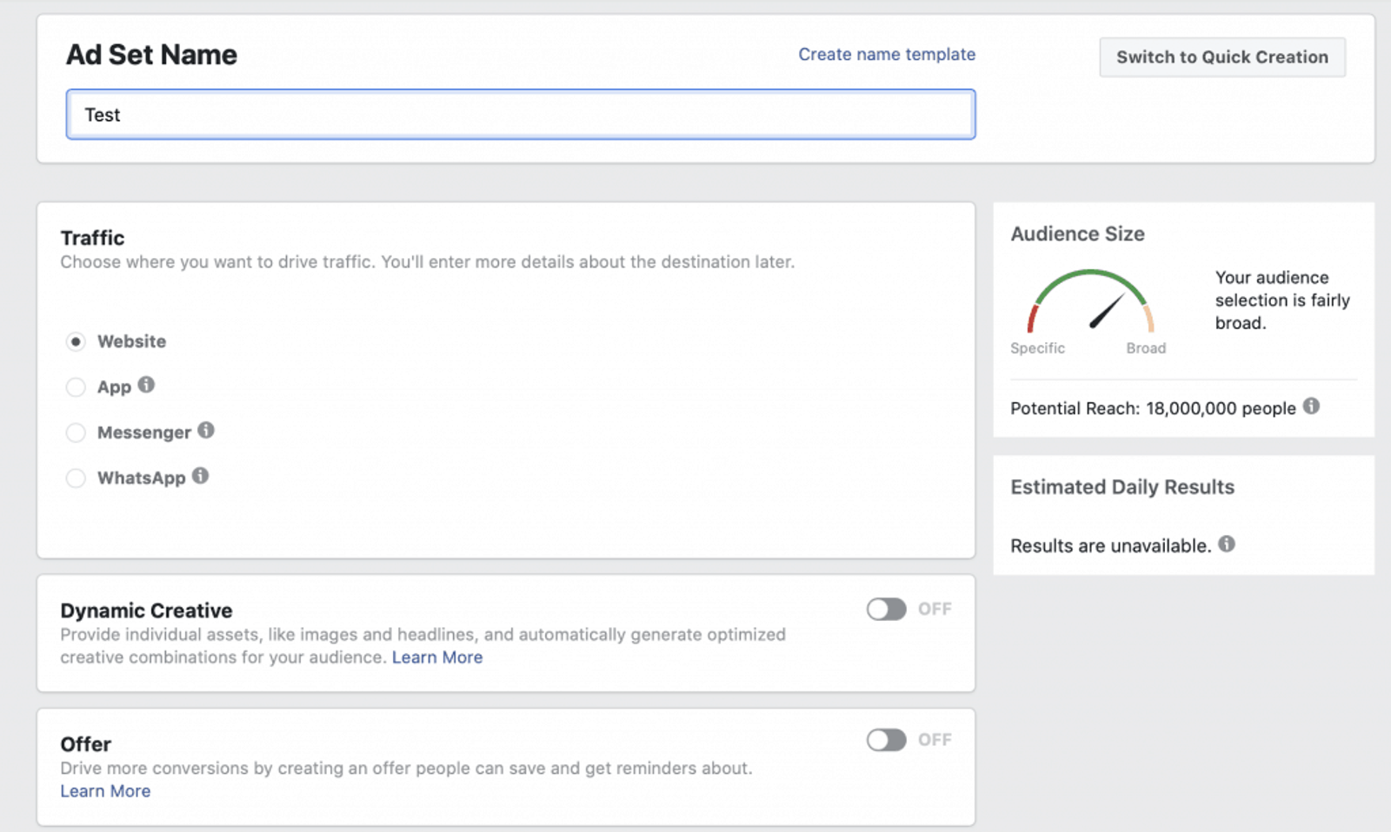Select the WhatsApp radio button
This screenshot has width=1391, height=832.
(x=76, y=479)
